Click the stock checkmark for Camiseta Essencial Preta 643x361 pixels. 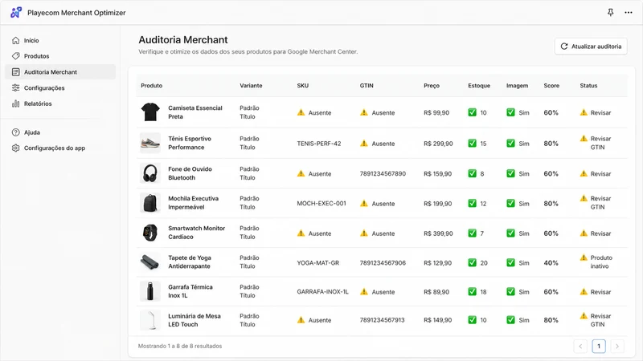tap(472, 112)
